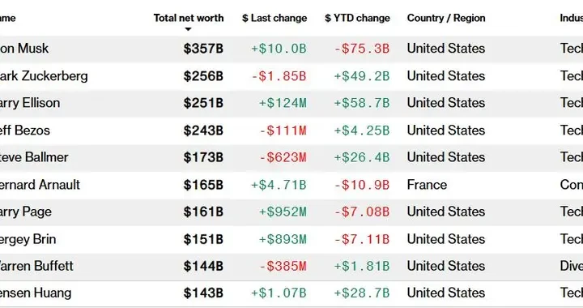583x308 pixels.
Task: Select the Country / Region column header
Action: tap(446, 18)
